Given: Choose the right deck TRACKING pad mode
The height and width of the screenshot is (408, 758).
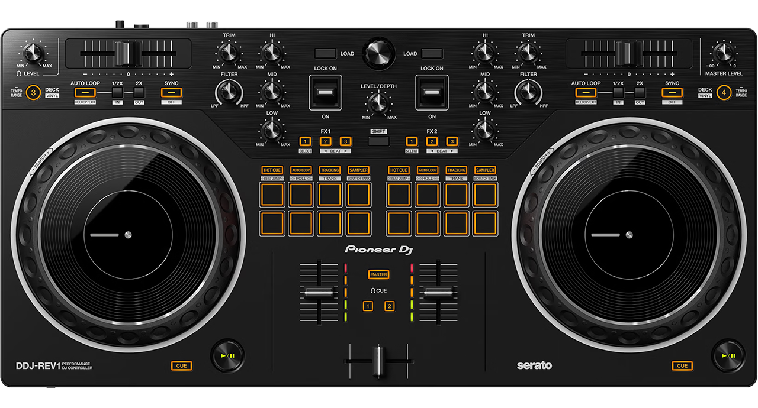Looking at the screenshot, I should tap(457, 170).
